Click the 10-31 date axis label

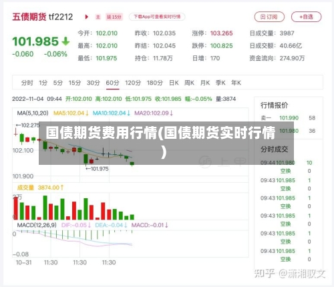[x=23, y=262]
